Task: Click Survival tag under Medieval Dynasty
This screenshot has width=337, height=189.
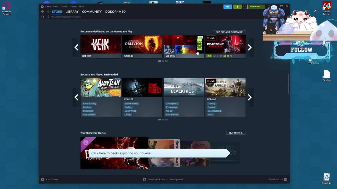Action: click(212, 107)
